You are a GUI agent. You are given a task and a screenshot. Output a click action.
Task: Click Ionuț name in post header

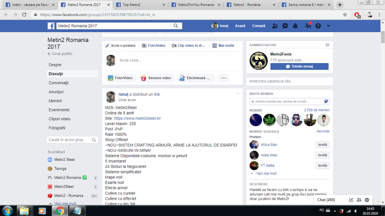pyautogui.click(x=123, y=94)
